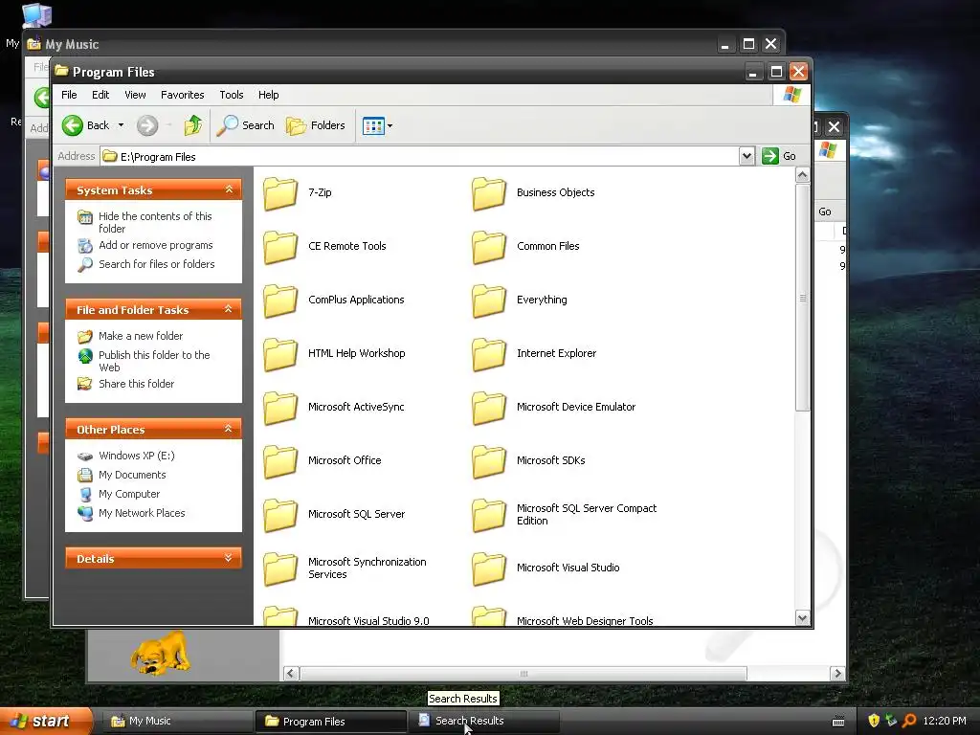This screenshot has height=735, width=980.
Task: Open the Help menu
Action: click(x=269, y=95)
